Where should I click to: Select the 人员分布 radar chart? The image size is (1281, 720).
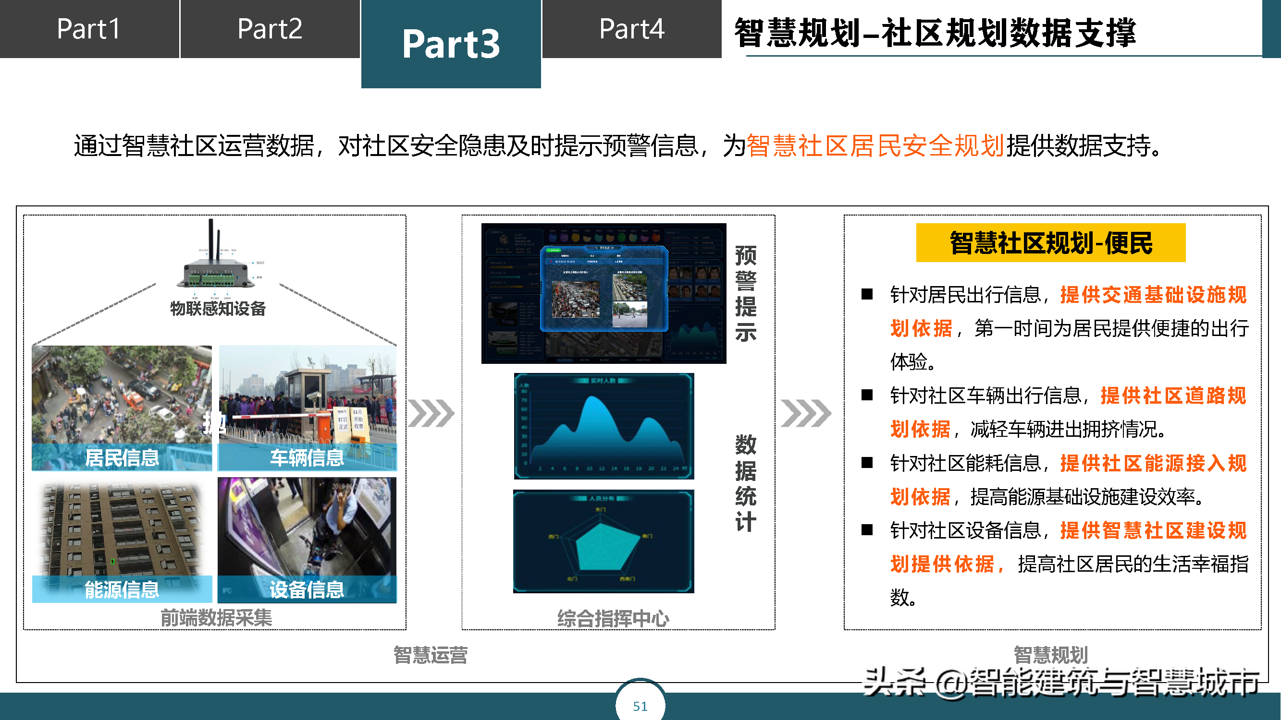coord(604,541)
